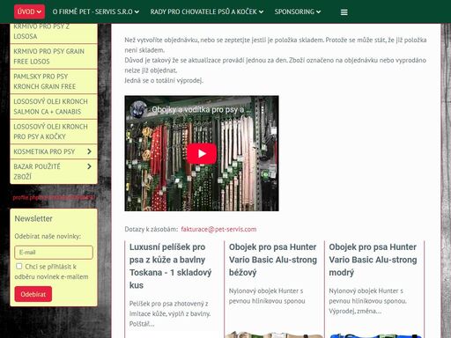Open Rady pro chovatele psů a koček menu
This screenshot has height=338, width=451.
pyautogui.click(x=207, y=11)
